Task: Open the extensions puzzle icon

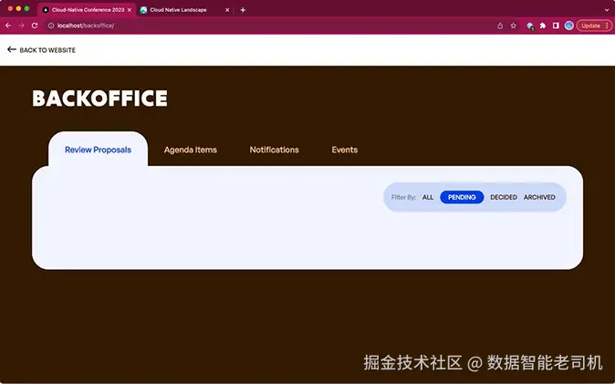Action: point(543,26)
